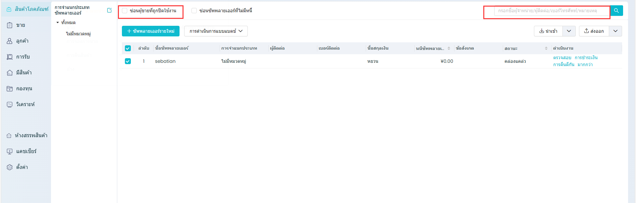Open ตั้งค่า settings in sidebar
The height and width of the screenshot is (203, 636).
pyautogui.click(x=22, y=167)
